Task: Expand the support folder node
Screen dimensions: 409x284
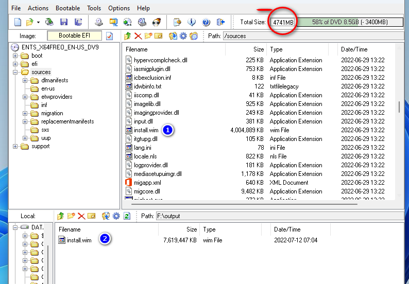Action: tap(15, 147)
